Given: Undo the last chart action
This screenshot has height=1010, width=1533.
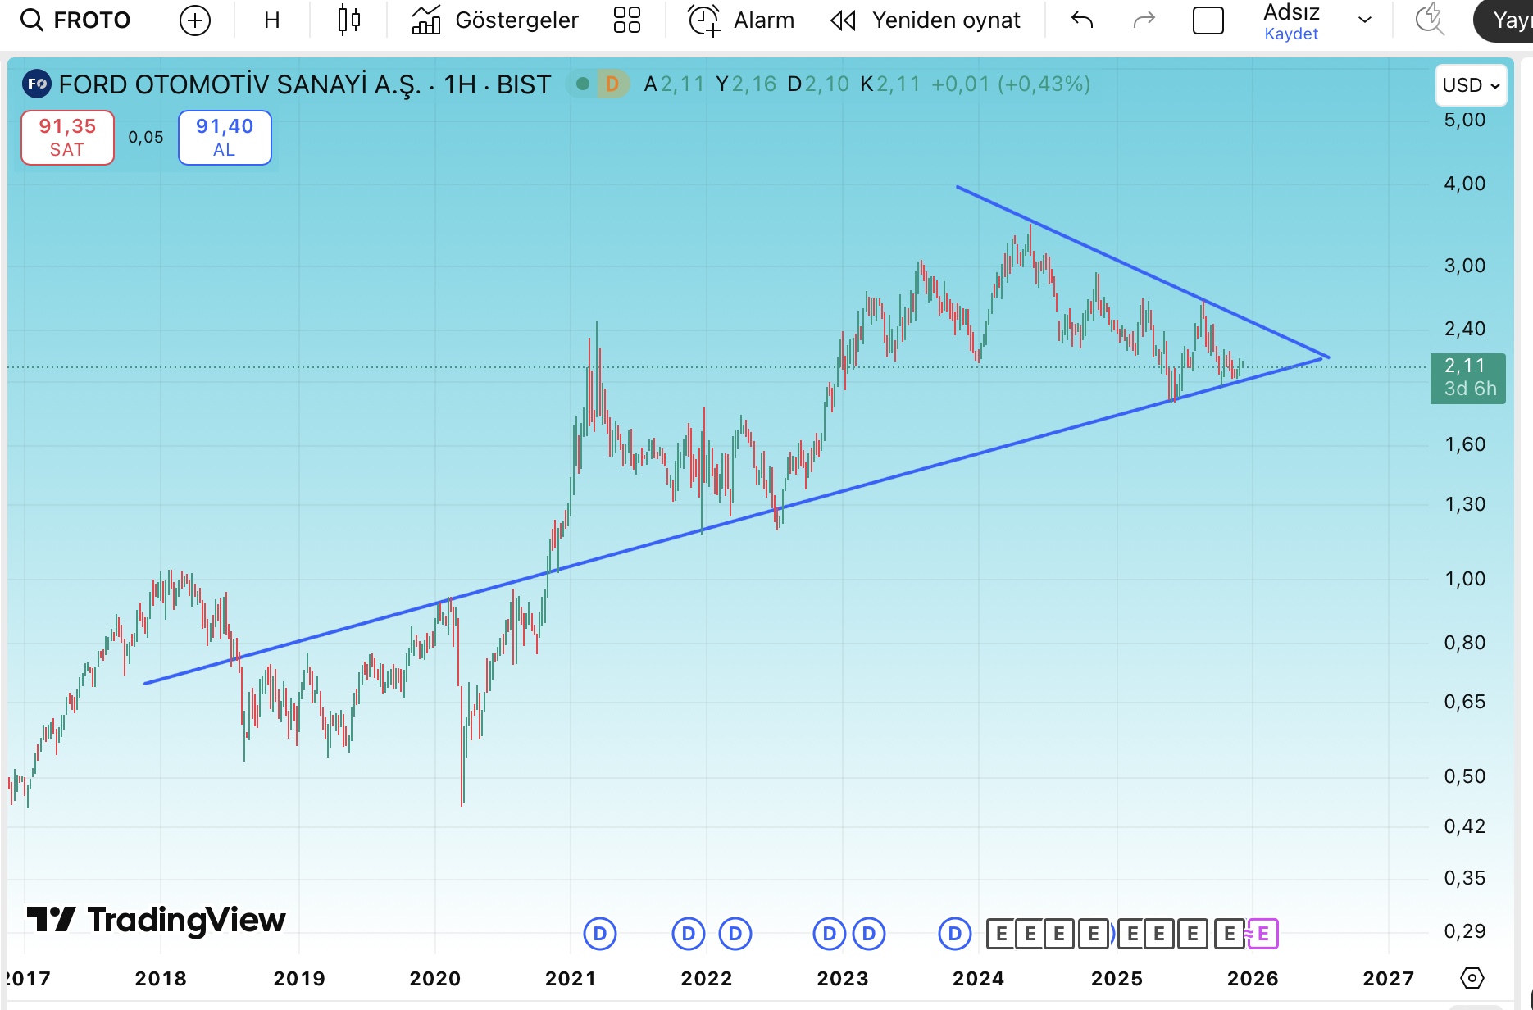Looking at the screenshot, I should click(1082, 20).
